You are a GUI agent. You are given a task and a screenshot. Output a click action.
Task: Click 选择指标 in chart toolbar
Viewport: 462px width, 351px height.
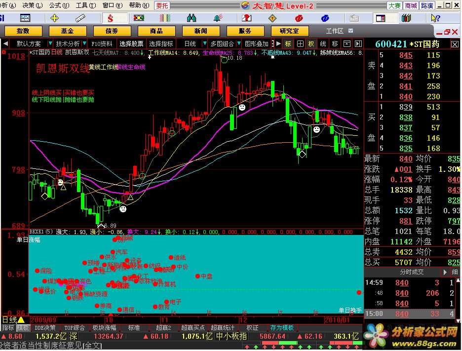161,44
